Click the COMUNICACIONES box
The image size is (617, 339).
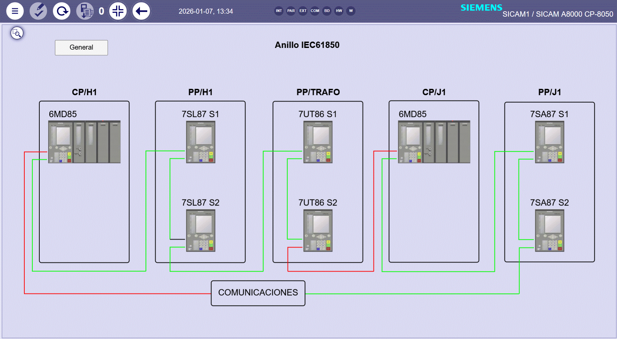258,293
